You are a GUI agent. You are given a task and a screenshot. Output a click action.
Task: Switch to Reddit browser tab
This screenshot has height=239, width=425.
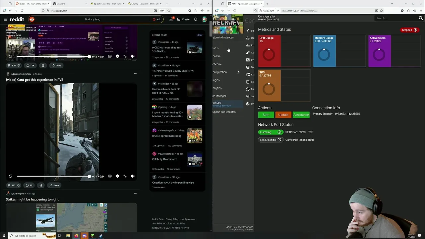(32, 4)
